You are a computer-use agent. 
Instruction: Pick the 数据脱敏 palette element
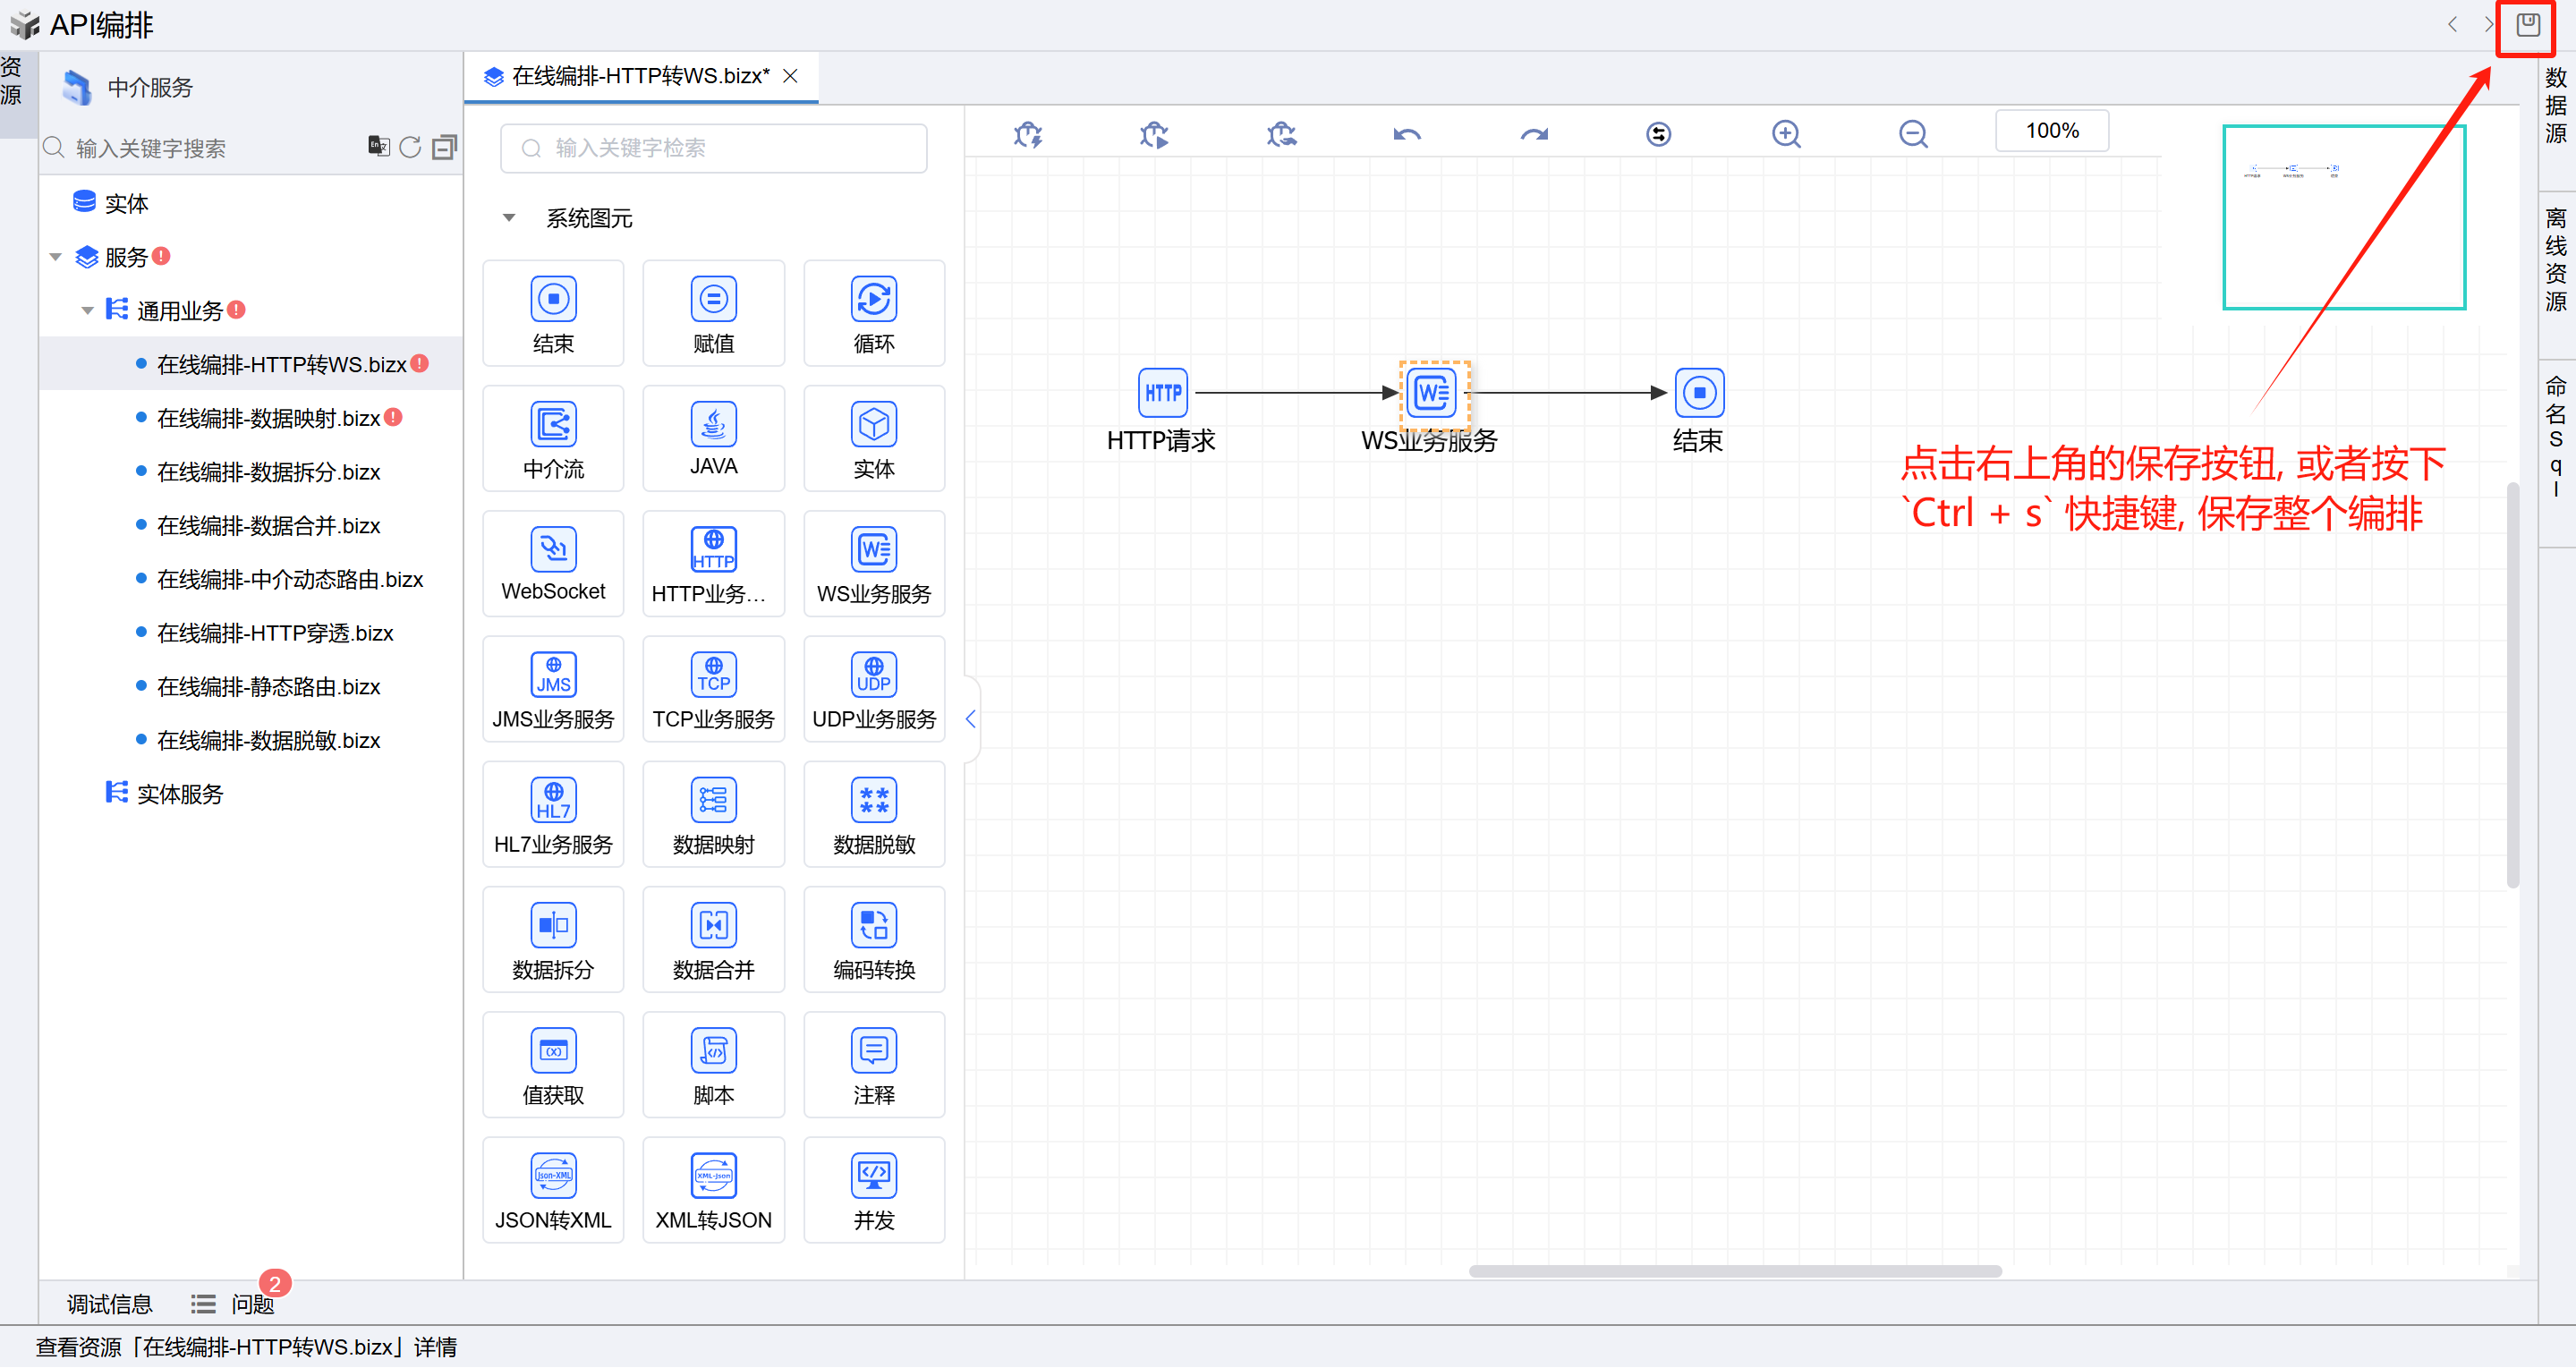(873, 801)
